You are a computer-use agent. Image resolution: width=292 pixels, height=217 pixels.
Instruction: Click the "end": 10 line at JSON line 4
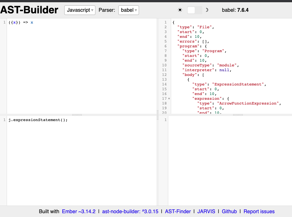point(189,37)
